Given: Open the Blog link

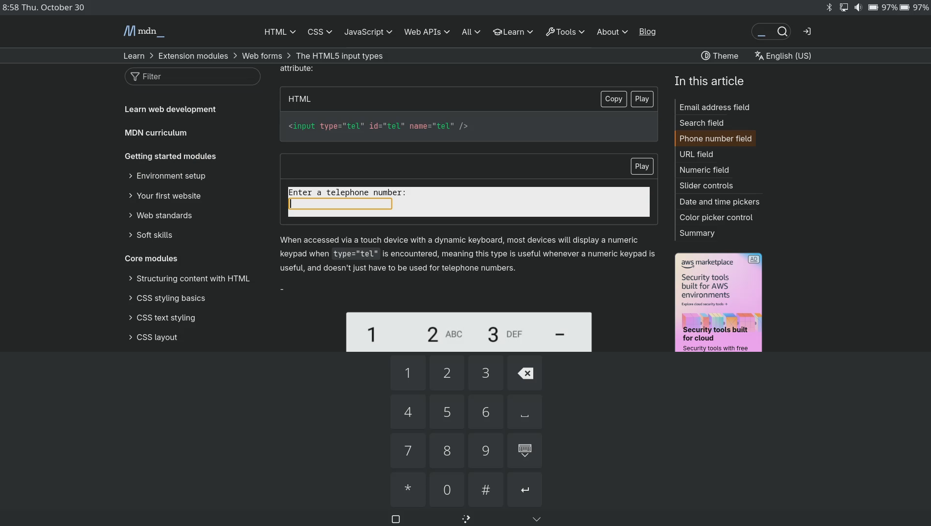Looking at the screenshot, I should tap(647, 31).
